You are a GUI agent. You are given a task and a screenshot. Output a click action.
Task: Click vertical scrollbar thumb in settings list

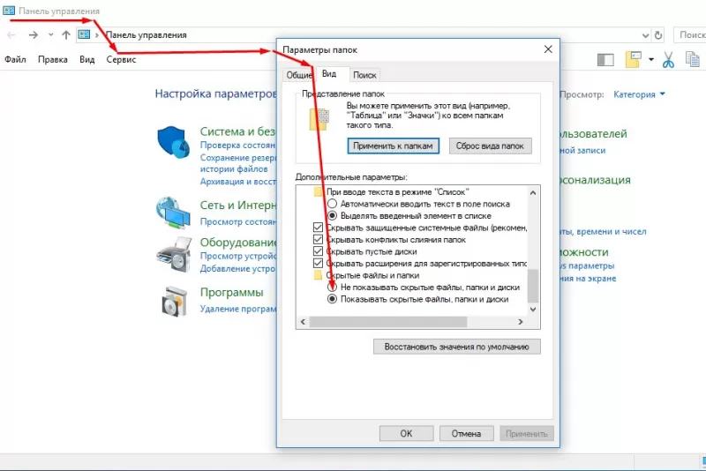click(x=533, y=286)
